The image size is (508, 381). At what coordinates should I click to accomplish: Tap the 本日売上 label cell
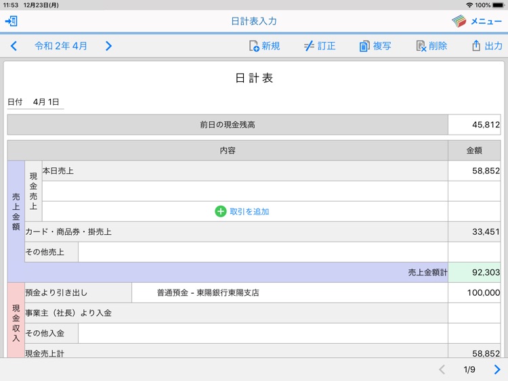coord(245,171)
